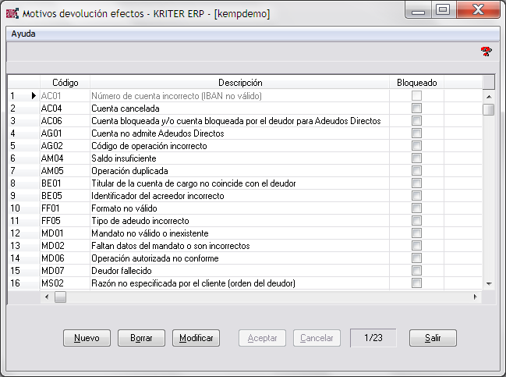
Task: Click the horizontal scrollbar left arrow
Action: [x=47, y=297]
